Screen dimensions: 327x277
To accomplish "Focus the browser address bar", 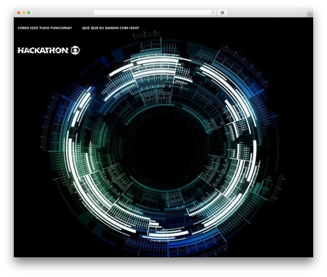I will click(x=155, y=12).
